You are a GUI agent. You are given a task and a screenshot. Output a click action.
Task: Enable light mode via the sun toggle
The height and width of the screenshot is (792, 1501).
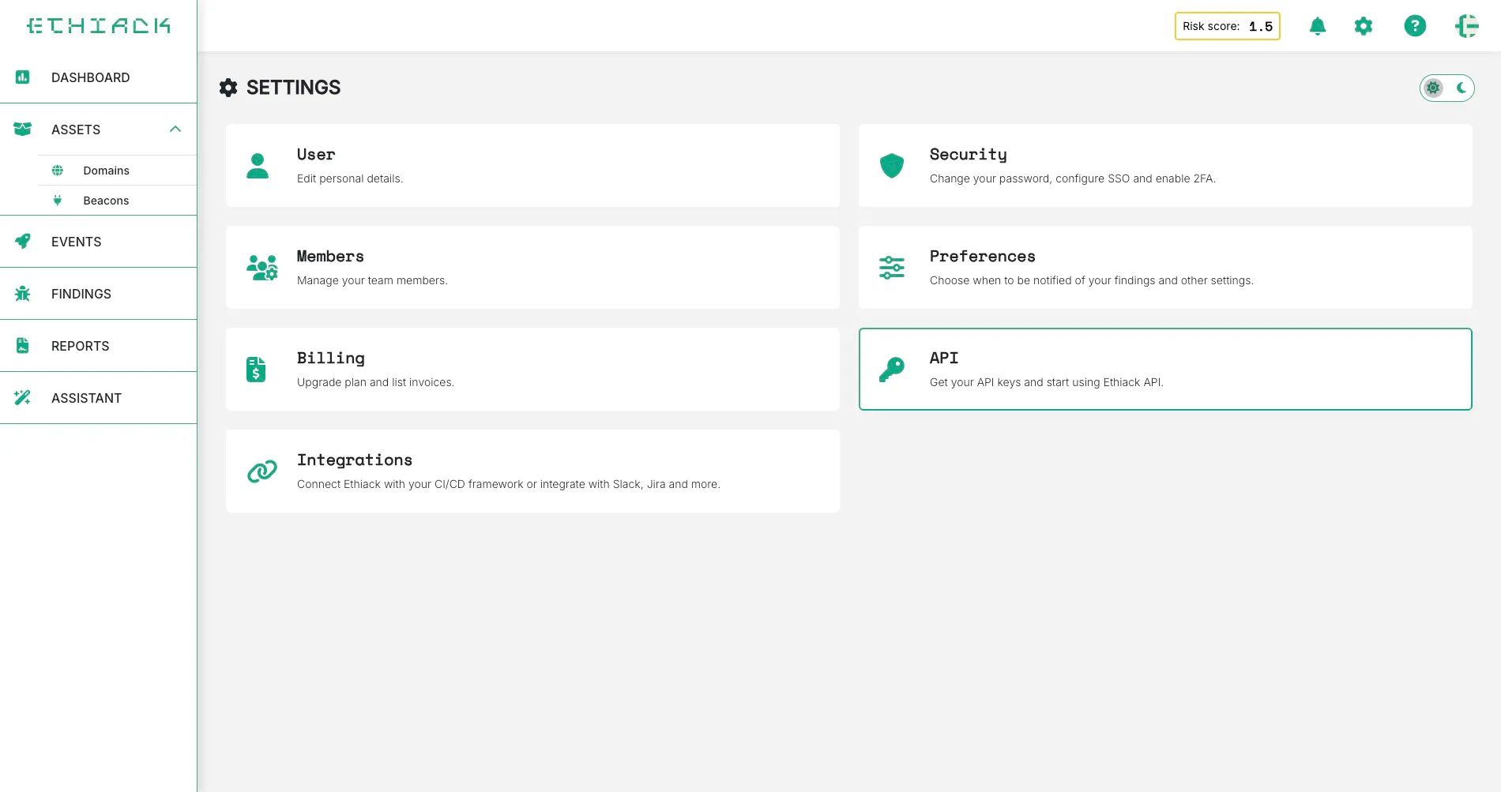(x=1433, y=88)
